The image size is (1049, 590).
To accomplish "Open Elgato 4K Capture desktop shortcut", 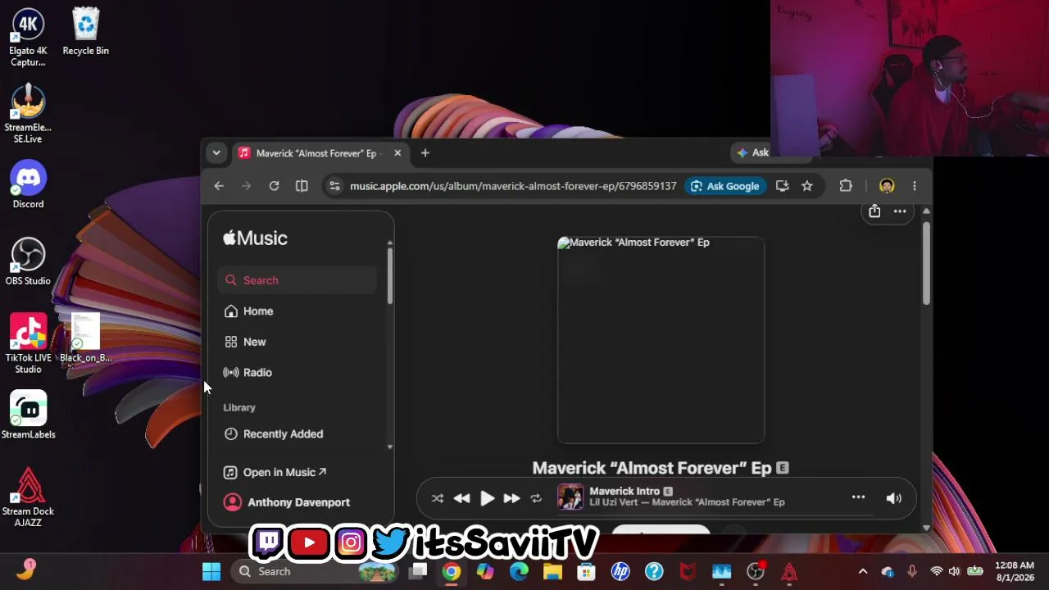I will click(28, 38).
